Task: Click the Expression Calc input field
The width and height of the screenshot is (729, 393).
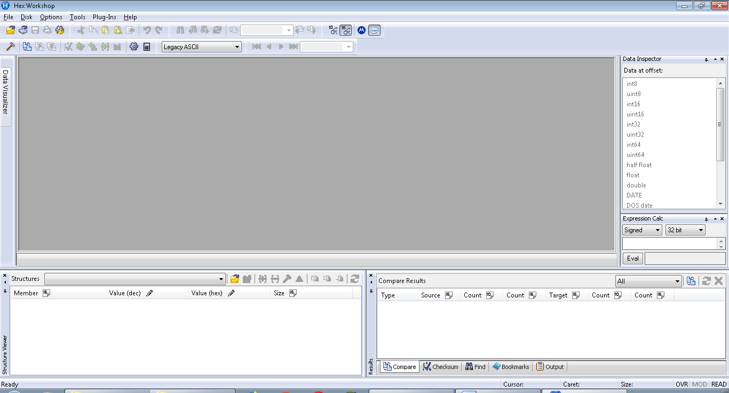Action: (x=670, y=243)
